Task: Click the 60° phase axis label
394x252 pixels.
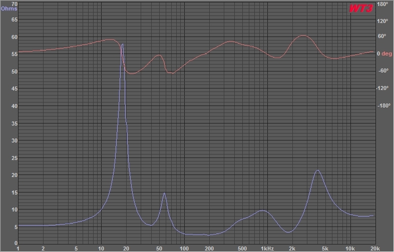Action: point(382,36)
